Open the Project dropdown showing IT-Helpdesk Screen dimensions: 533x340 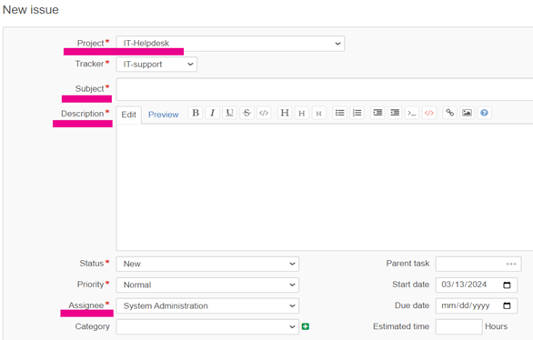point(230,44)
